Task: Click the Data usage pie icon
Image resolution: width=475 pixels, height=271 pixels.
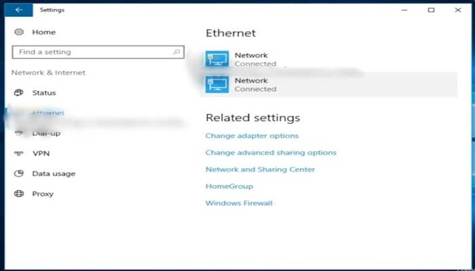Action: [x=19, y=173]
